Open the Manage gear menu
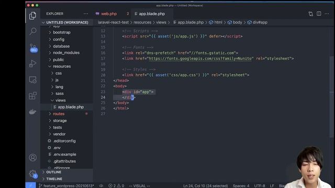 [33, 174]
